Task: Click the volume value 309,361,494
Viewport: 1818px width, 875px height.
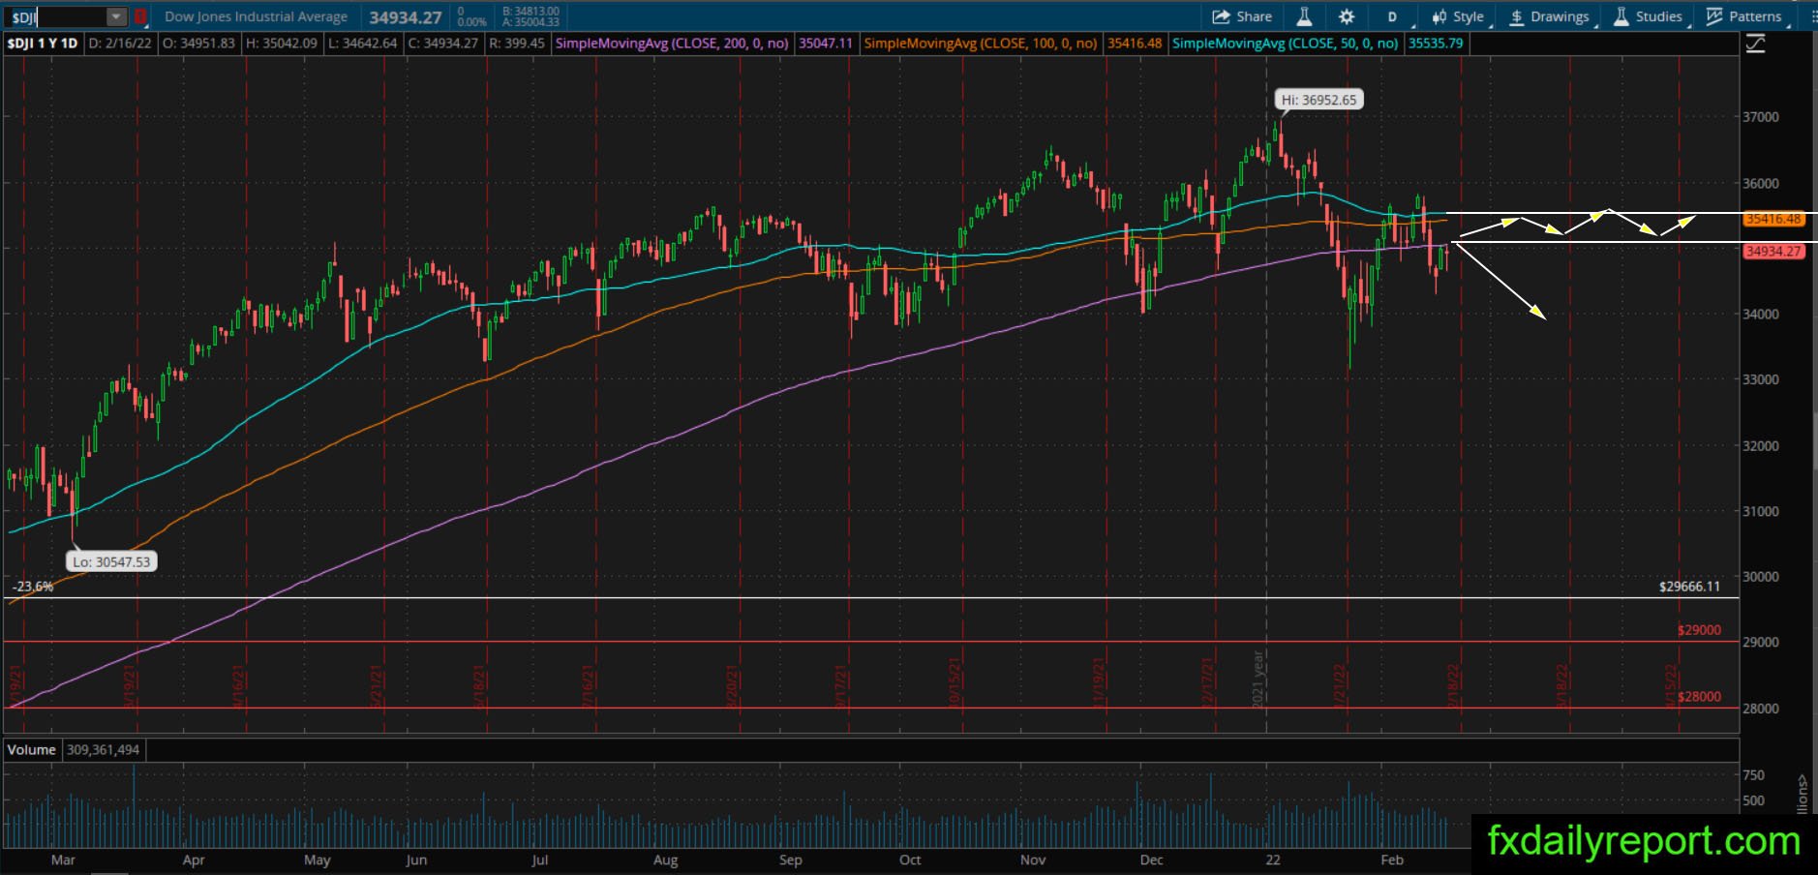Action: (103, 750)
